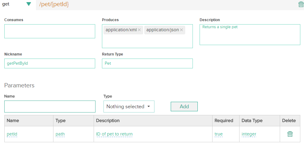The height and width of the screenshot is (145, 304).
Task: Expand the parameter Type 'Nothing selected' dropdown
Action: click(129, 107)
